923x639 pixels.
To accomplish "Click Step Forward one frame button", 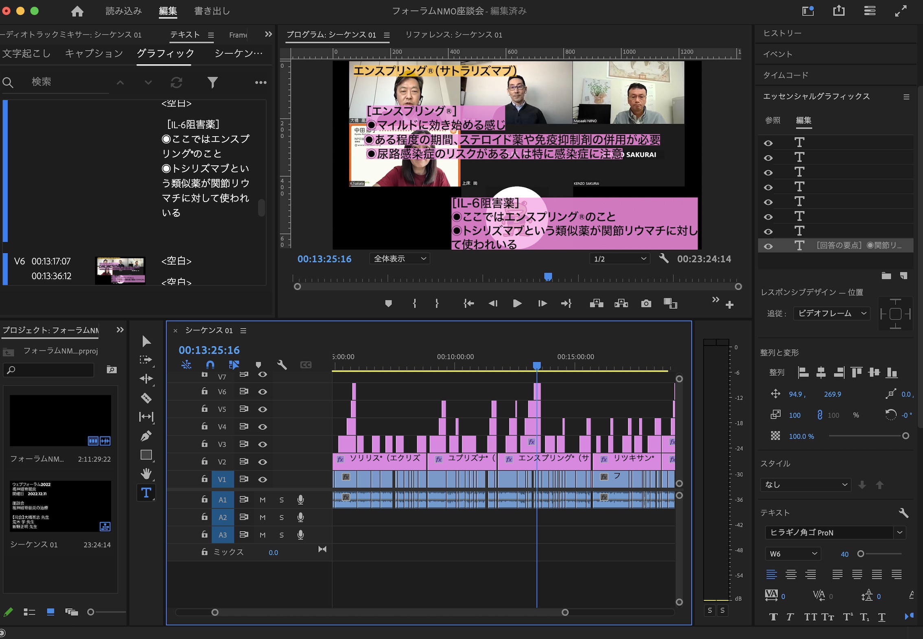I will 542,303.
